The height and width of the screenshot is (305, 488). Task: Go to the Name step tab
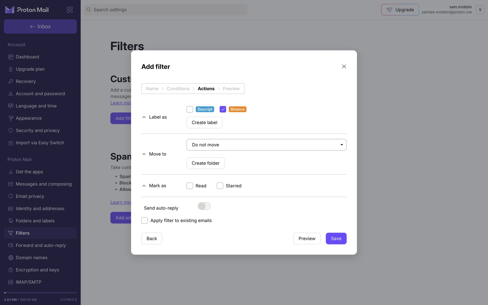coord(152,89)
